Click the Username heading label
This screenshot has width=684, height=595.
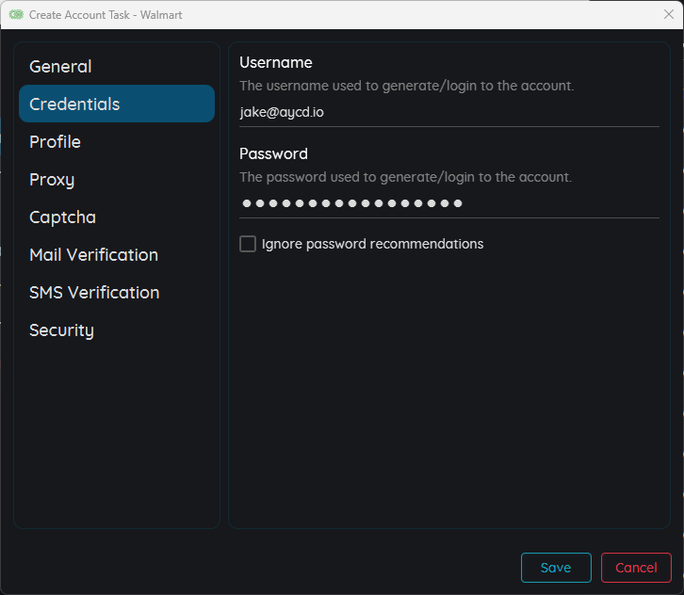tap(276, 62)
